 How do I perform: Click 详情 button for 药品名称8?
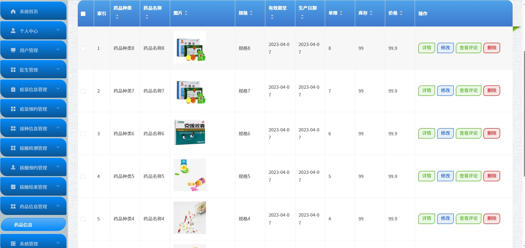tap(427, 48)
